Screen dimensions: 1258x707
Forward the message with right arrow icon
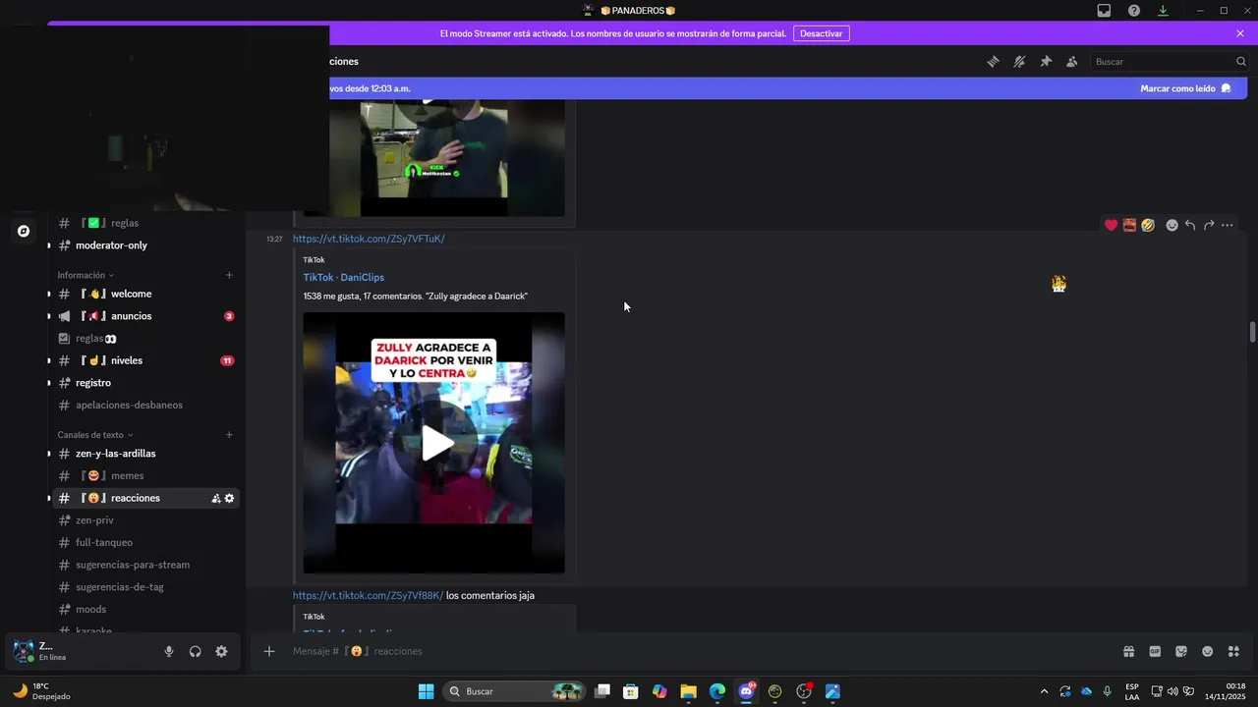tap(1208, 225)
